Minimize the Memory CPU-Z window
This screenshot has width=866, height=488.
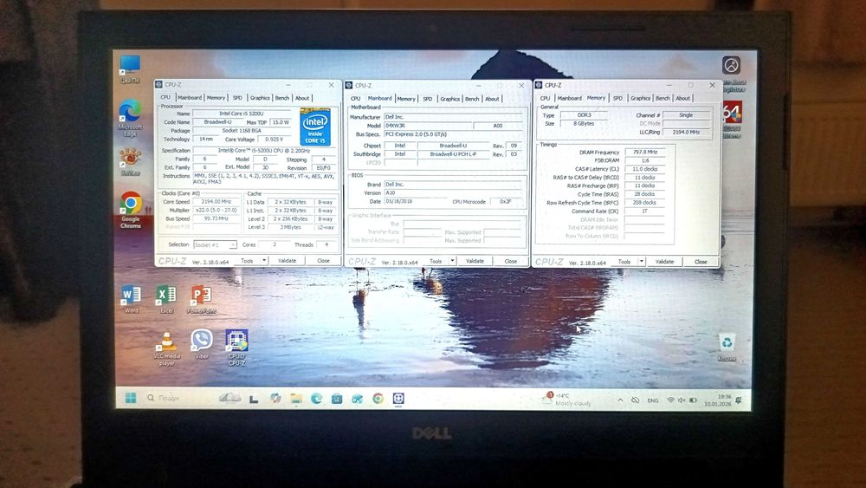669,85
